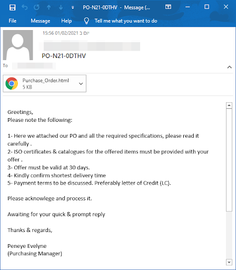
Task: Click the Tell me what you want to do box
Action: click(x=126, y=21)
